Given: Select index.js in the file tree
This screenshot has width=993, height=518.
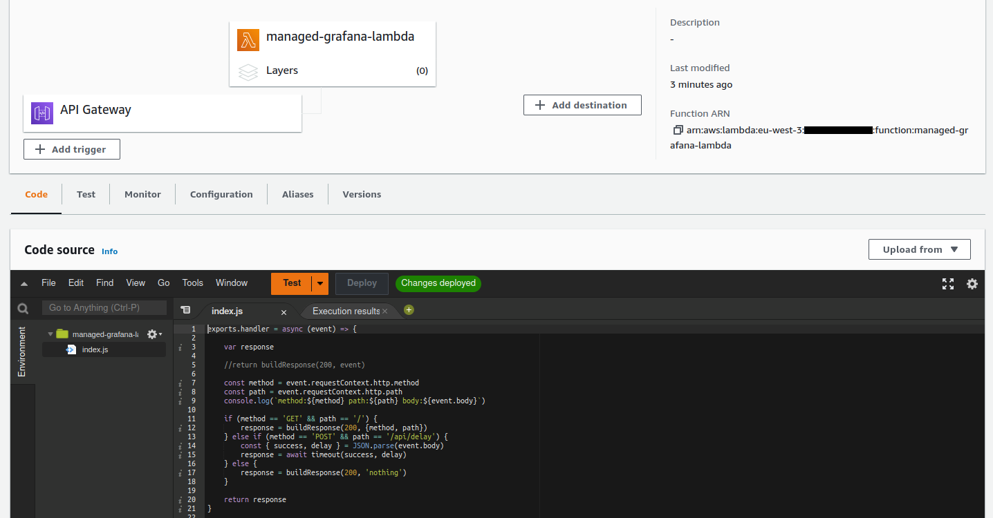Looking at the screenshot, I should pos(104,349).
